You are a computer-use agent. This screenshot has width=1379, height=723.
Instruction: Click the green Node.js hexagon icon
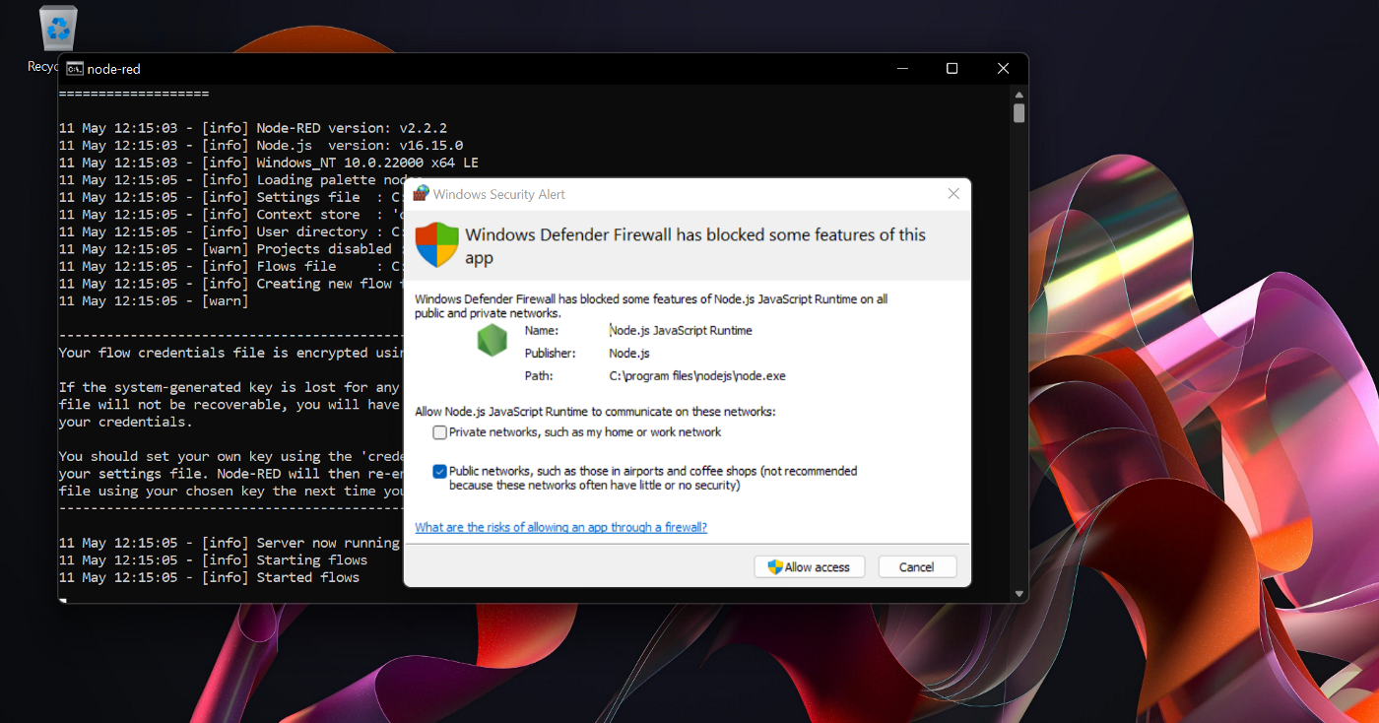pyautogui.click(x=492, y=340)
